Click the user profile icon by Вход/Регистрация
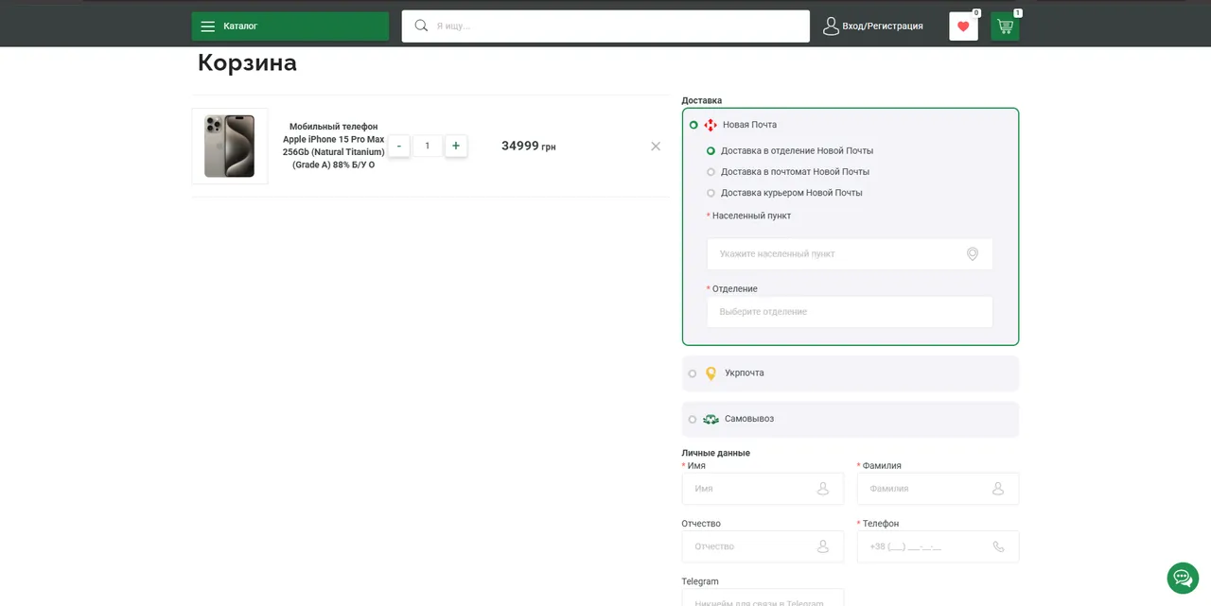Image resolution: width=1211 pixels, height=606 pixels. point(831,26)
